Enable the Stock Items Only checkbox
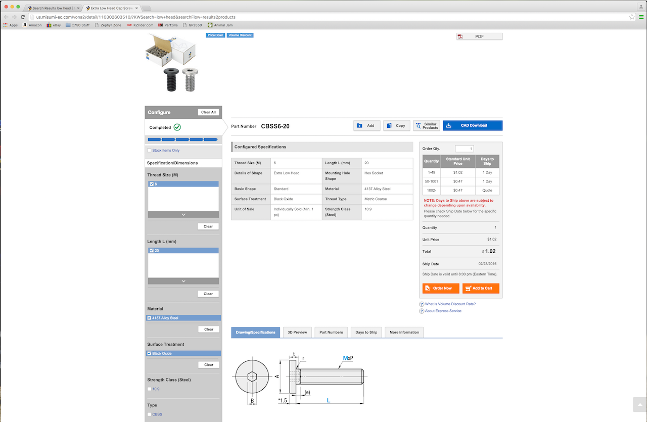This screenshot has width=647, height=422. coord(149,150)
